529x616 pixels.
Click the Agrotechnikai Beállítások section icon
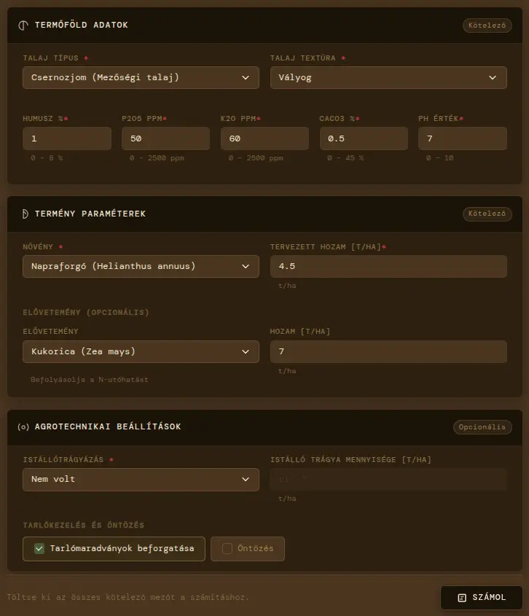click(x=23, y=427)
